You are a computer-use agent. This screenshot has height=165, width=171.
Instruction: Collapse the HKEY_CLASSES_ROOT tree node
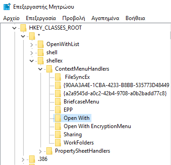point(15,28)
